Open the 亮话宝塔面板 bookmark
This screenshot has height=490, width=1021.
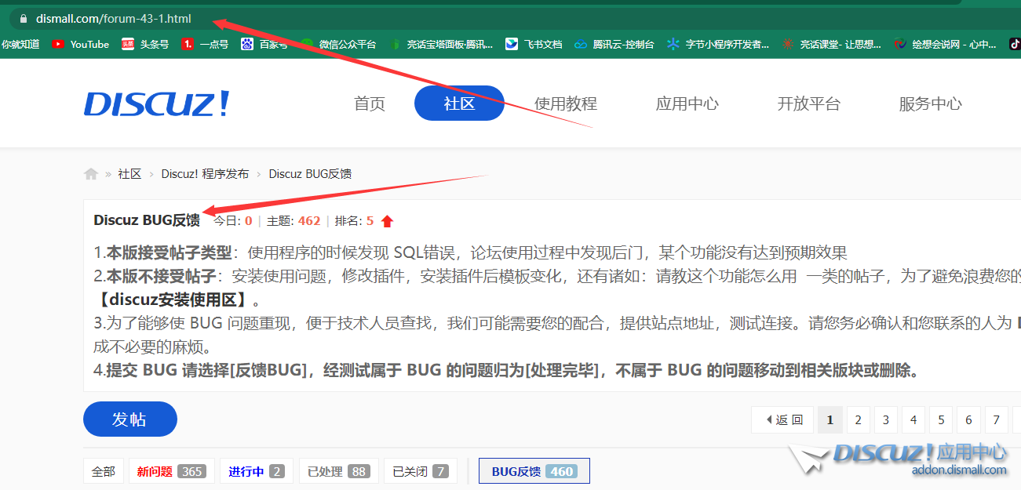pyautogui.click(x=441, y=45)
